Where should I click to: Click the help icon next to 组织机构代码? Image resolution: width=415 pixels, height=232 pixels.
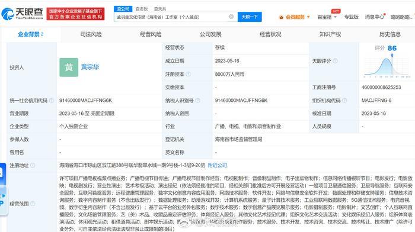pyautogui.click(x=344, y=101)
